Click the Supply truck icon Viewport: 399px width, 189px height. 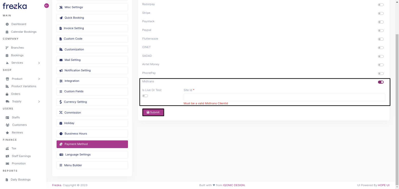(x=7, y=102)
